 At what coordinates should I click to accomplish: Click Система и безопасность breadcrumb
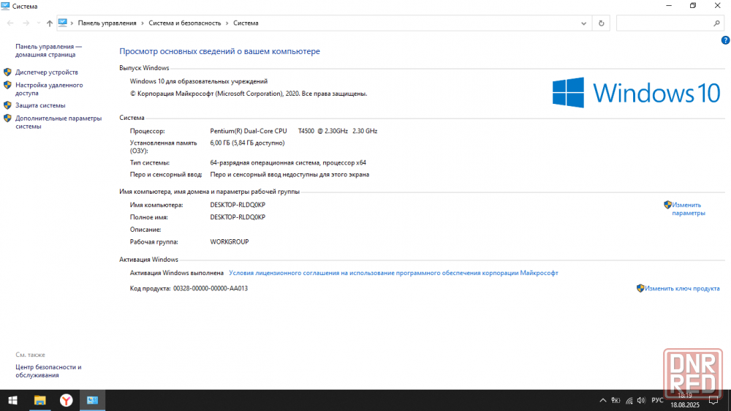pyautogui.click(x=185, y=23)
